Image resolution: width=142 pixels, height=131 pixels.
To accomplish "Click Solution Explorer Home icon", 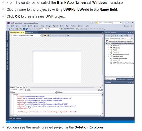I will coord(112,36).
